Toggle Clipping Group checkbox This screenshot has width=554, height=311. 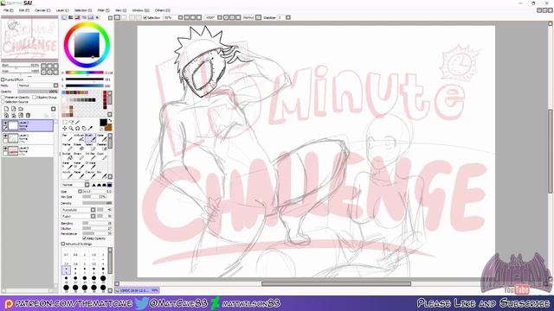pos(35,98)
